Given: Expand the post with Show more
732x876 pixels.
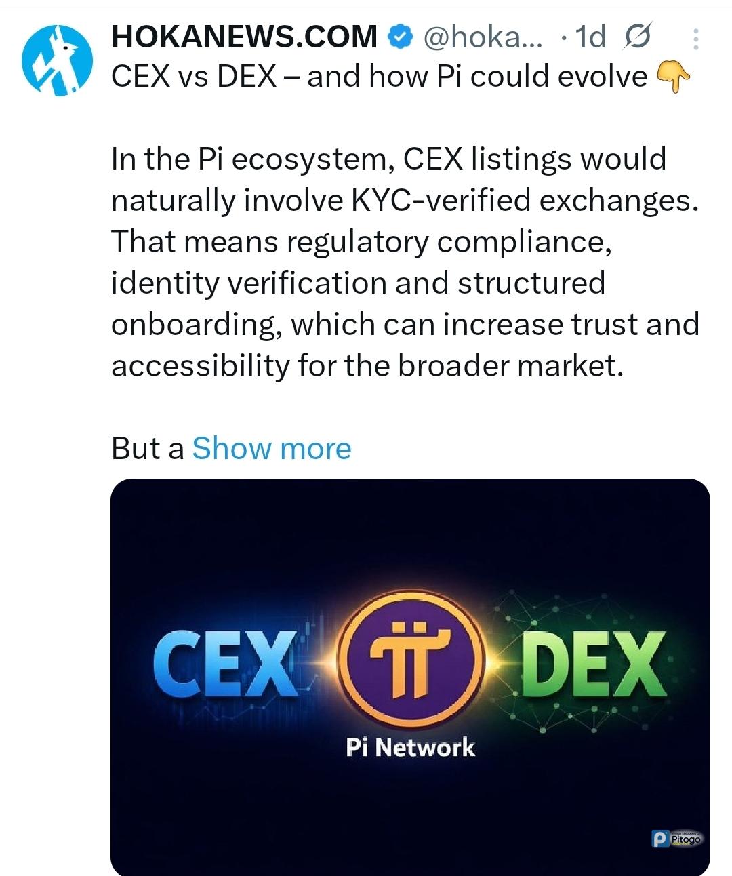Looking at the screenshot, I should click(x=272, y=448).
